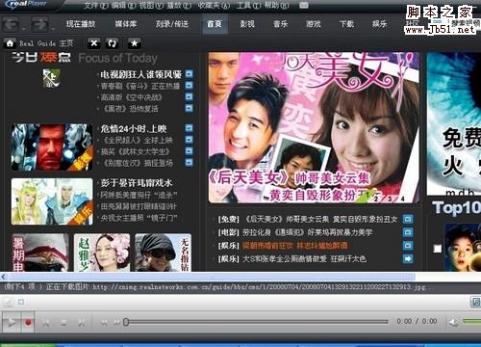
Task: Switch to the 影视 tab
Action: coord(247,24)
